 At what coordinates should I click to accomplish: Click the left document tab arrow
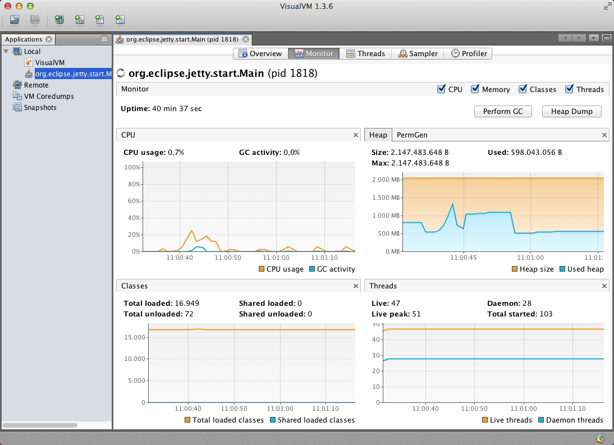565,38
